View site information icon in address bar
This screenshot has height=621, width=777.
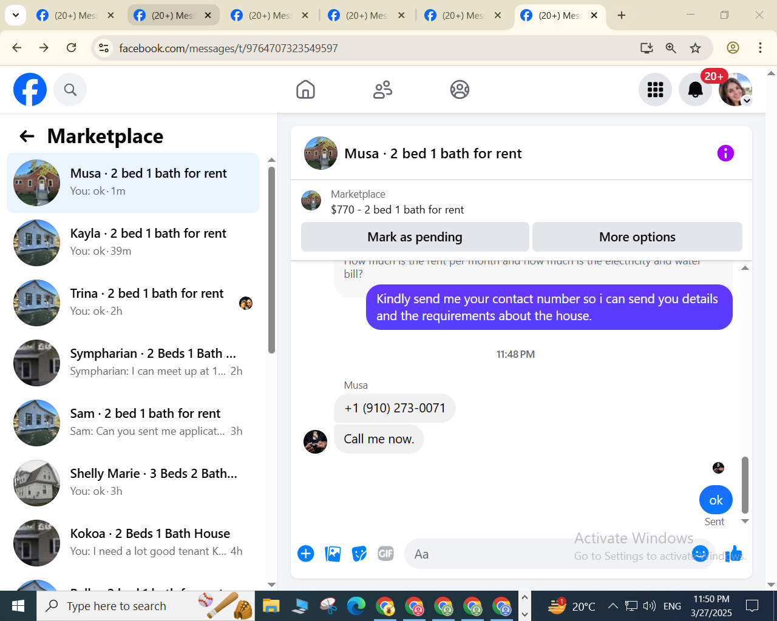tap(104, 48)
